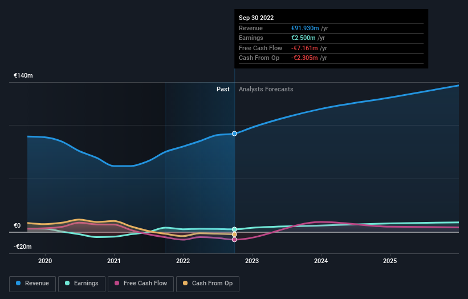The image size is (468, 299).
Task: Click the €0 y-axis label
Action: (17, 225)
